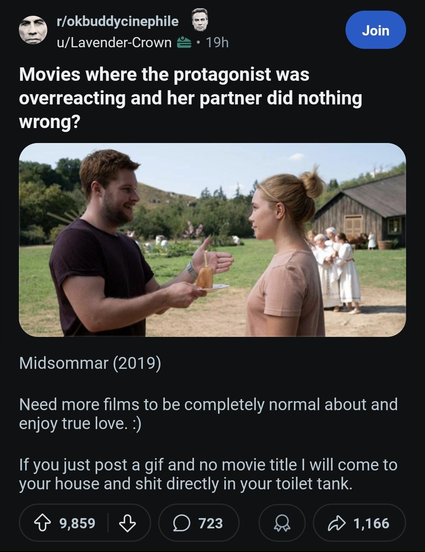Tap the 9,859 upvote count
425x552 pixels.
tap(77, 524)
